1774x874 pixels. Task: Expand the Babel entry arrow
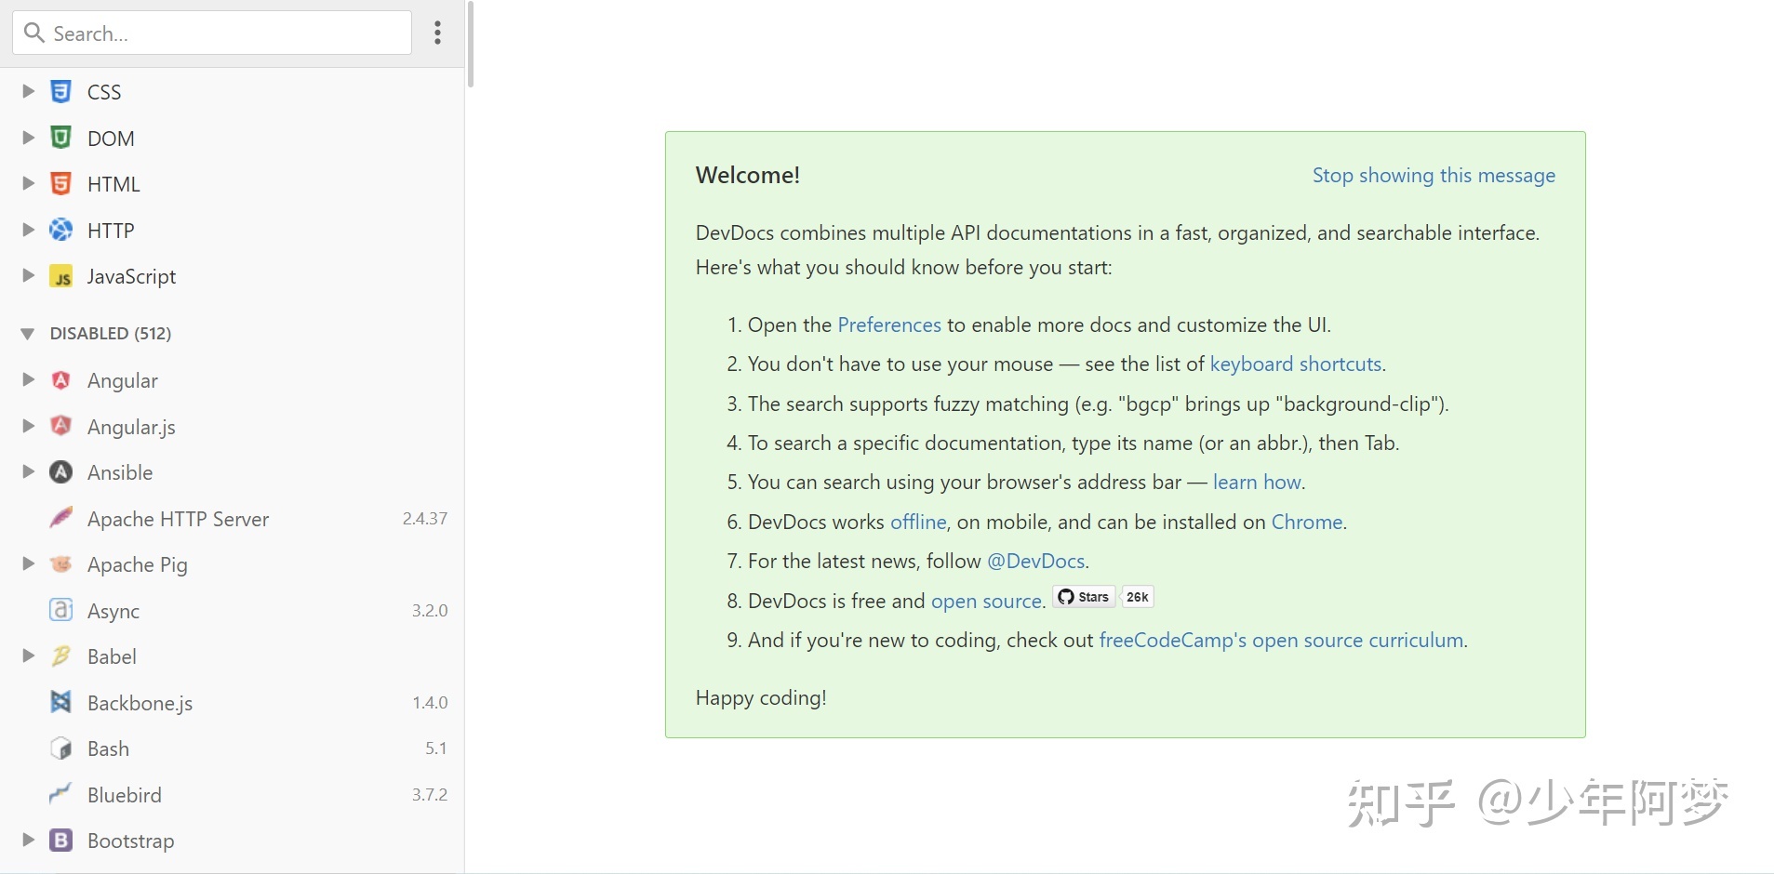pos(28,656)
